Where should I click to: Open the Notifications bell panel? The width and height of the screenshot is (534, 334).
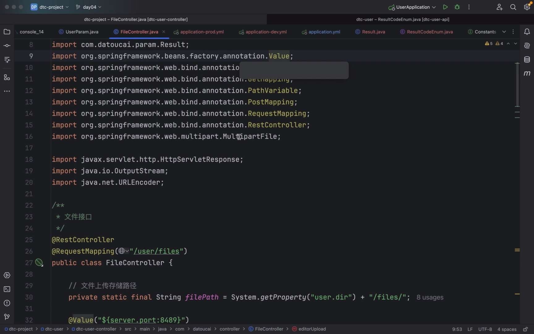tap(527, 32)
